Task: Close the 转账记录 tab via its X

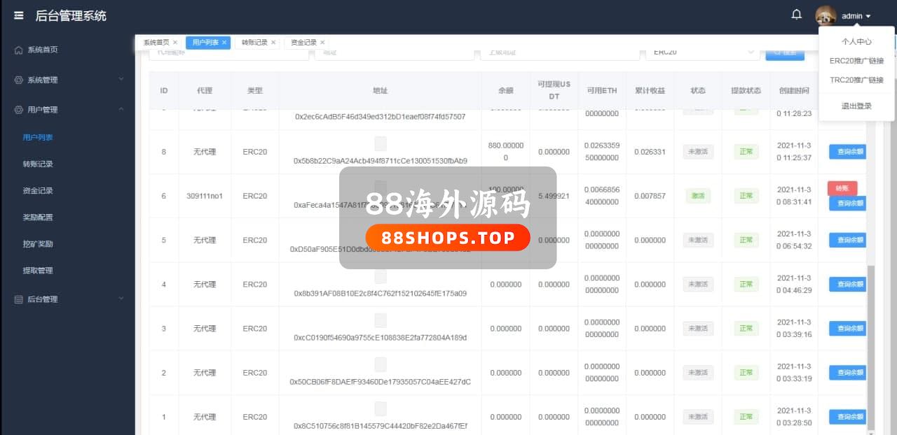Action: (x=273, y=43)
